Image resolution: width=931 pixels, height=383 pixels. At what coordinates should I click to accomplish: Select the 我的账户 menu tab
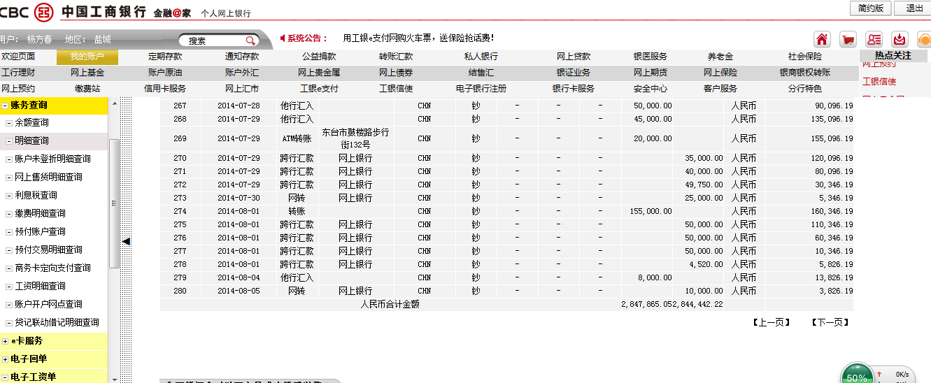coord(87,57)
